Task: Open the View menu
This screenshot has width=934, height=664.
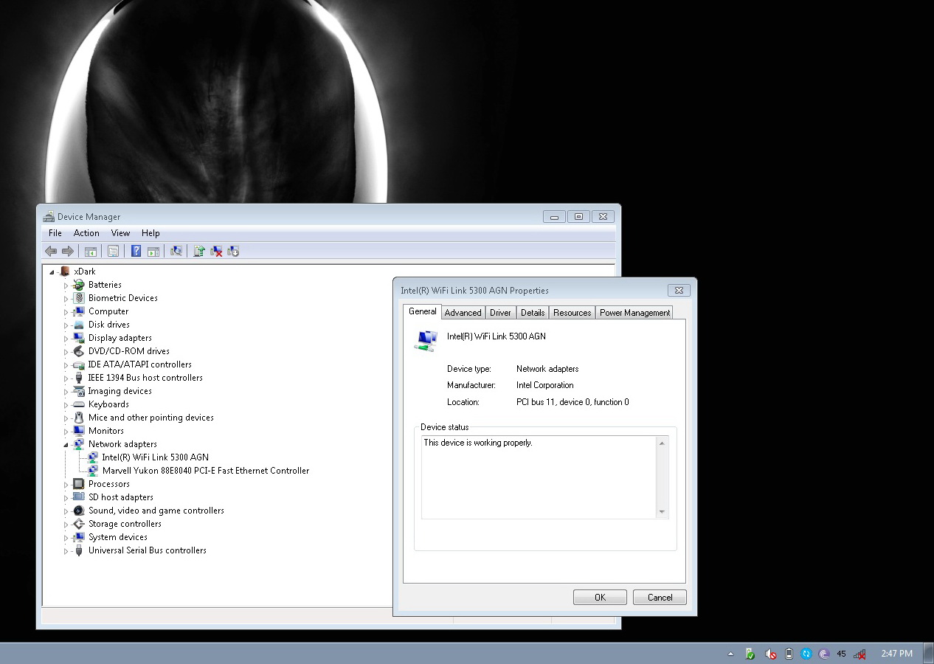Action: 120,233
